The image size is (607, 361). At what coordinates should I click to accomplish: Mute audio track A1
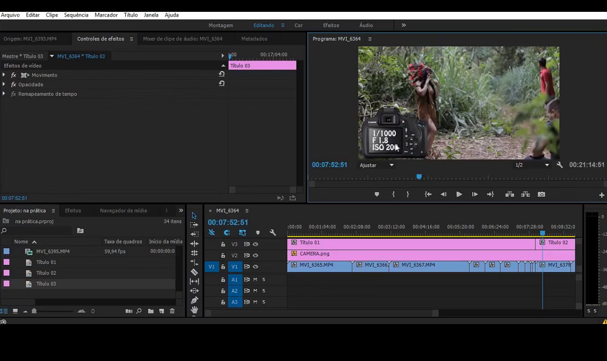coord(255,280)
